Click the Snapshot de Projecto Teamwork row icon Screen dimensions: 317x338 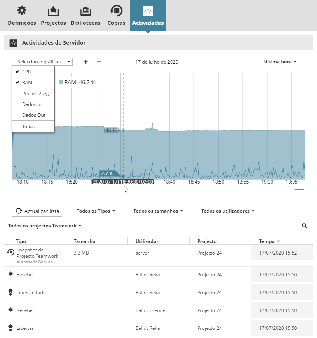pos(10,253)
